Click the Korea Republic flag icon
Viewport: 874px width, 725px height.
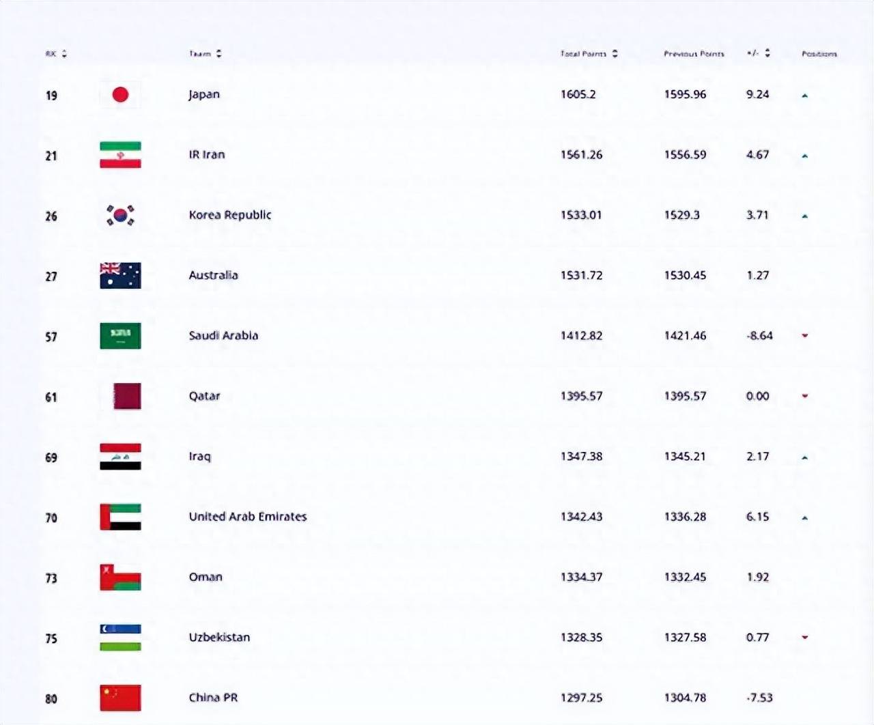[x=120, y=215]
